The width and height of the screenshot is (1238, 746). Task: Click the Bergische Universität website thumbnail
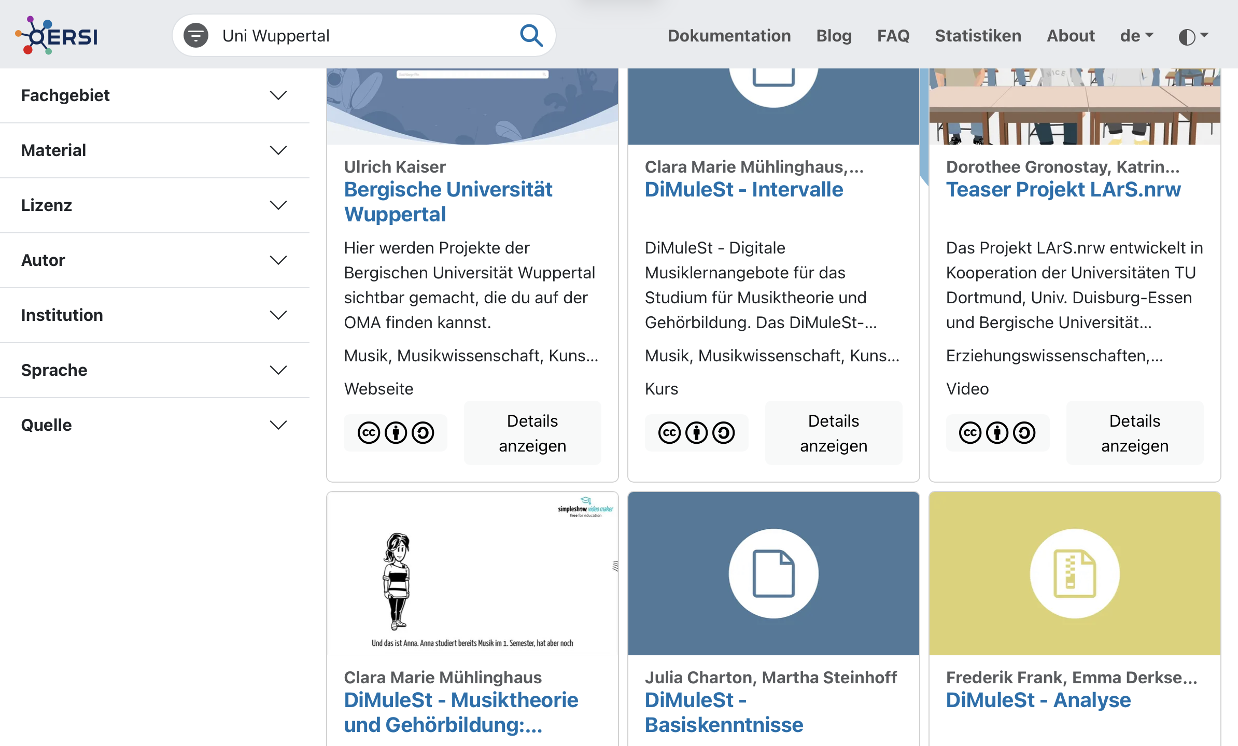pos(472,106)
